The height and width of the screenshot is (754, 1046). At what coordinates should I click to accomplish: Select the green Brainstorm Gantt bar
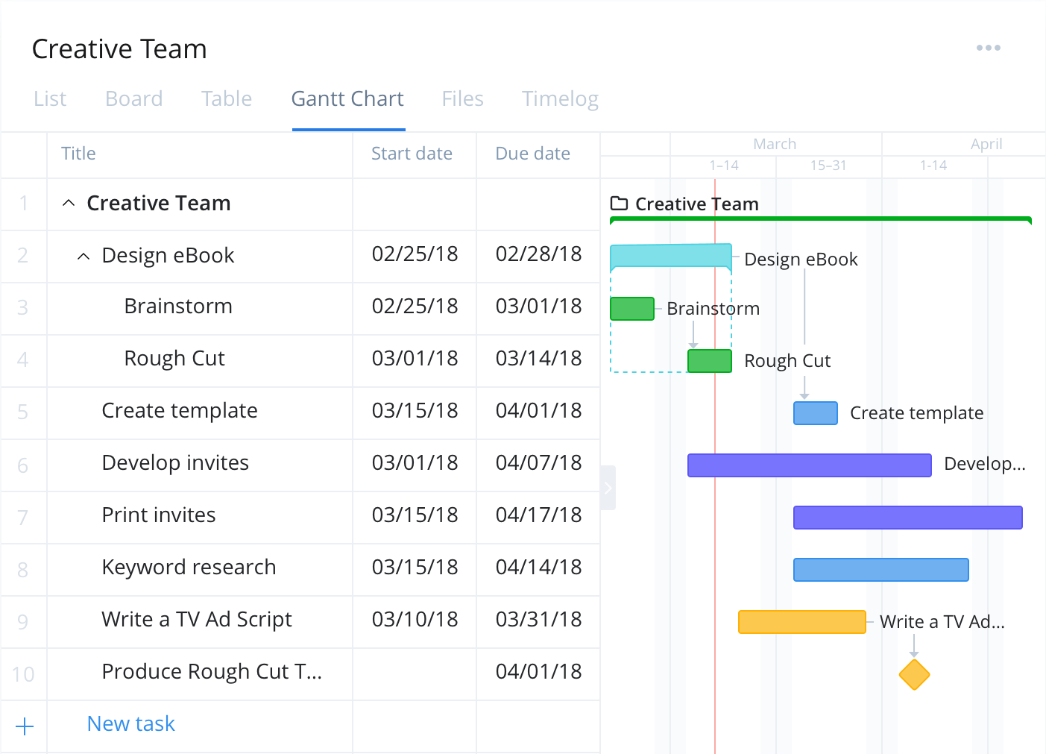(632, 309)
